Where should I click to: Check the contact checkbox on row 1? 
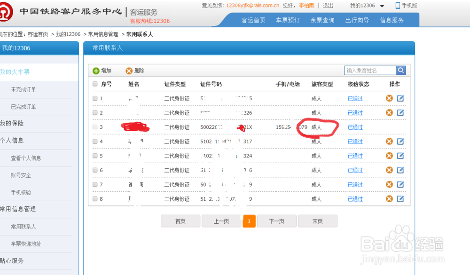pos(94,98)
